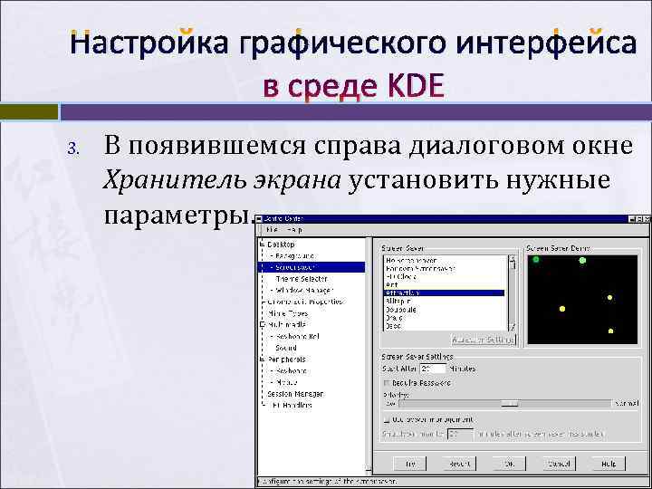The height and width of the screenshot is (489, 652).
Task: Collapse the Multimedia tree node
Action: click(x=262, y=324)
